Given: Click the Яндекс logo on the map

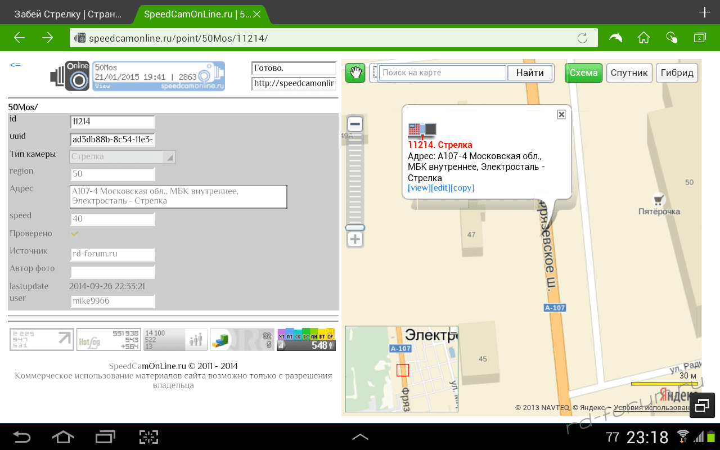Looking at the screenshot, I should pyautogui.click(x=676, y=394).
